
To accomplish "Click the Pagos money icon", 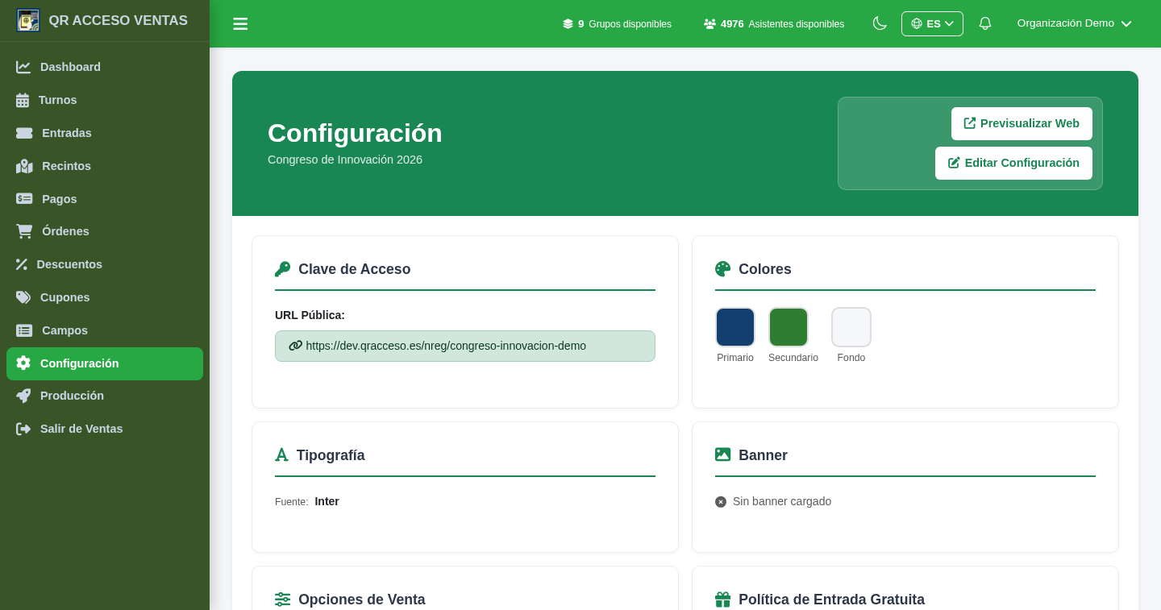I will (x=24, y=198).
